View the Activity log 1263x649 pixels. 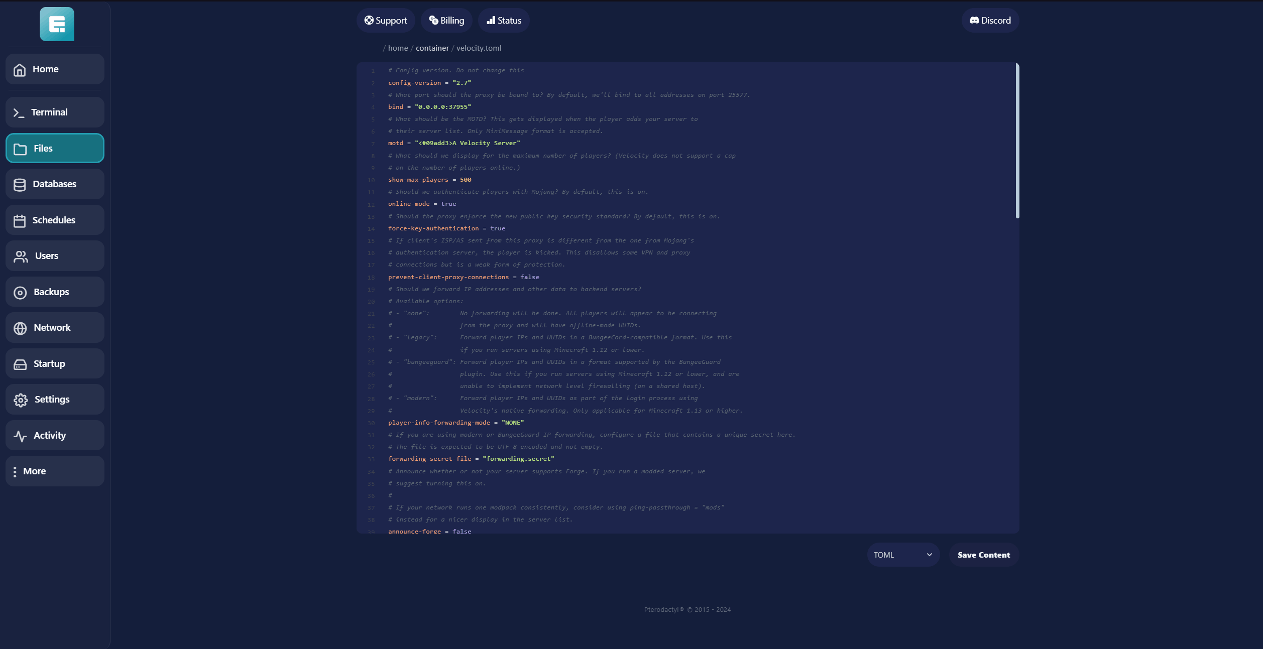55,436
